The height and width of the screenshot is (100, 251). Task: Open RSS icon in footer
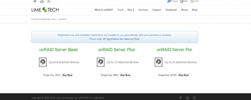coord(194,98)
